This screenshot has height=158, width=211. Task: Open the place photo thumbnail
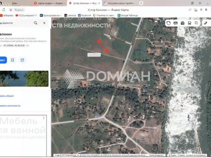click(x=24, y=79)
